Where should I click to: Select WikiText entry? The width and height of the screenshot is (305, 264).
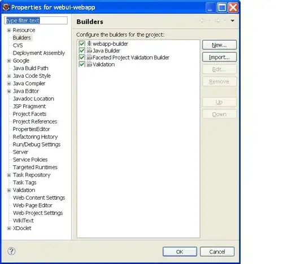coord(23,221)
